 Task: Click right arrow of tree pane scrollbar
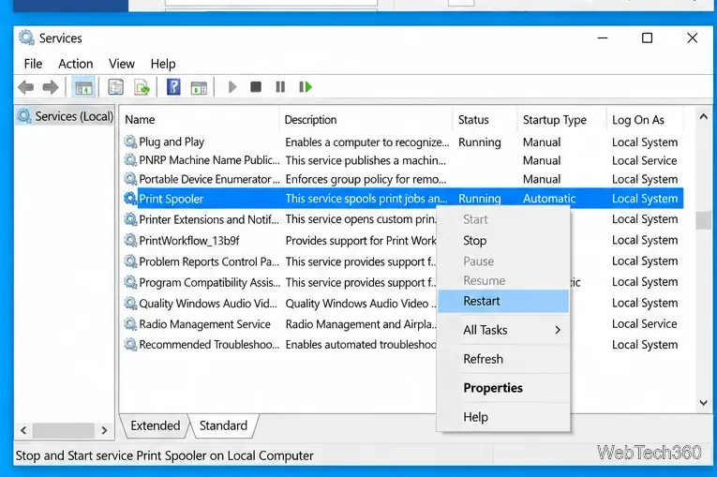click(x=104, y=430)
